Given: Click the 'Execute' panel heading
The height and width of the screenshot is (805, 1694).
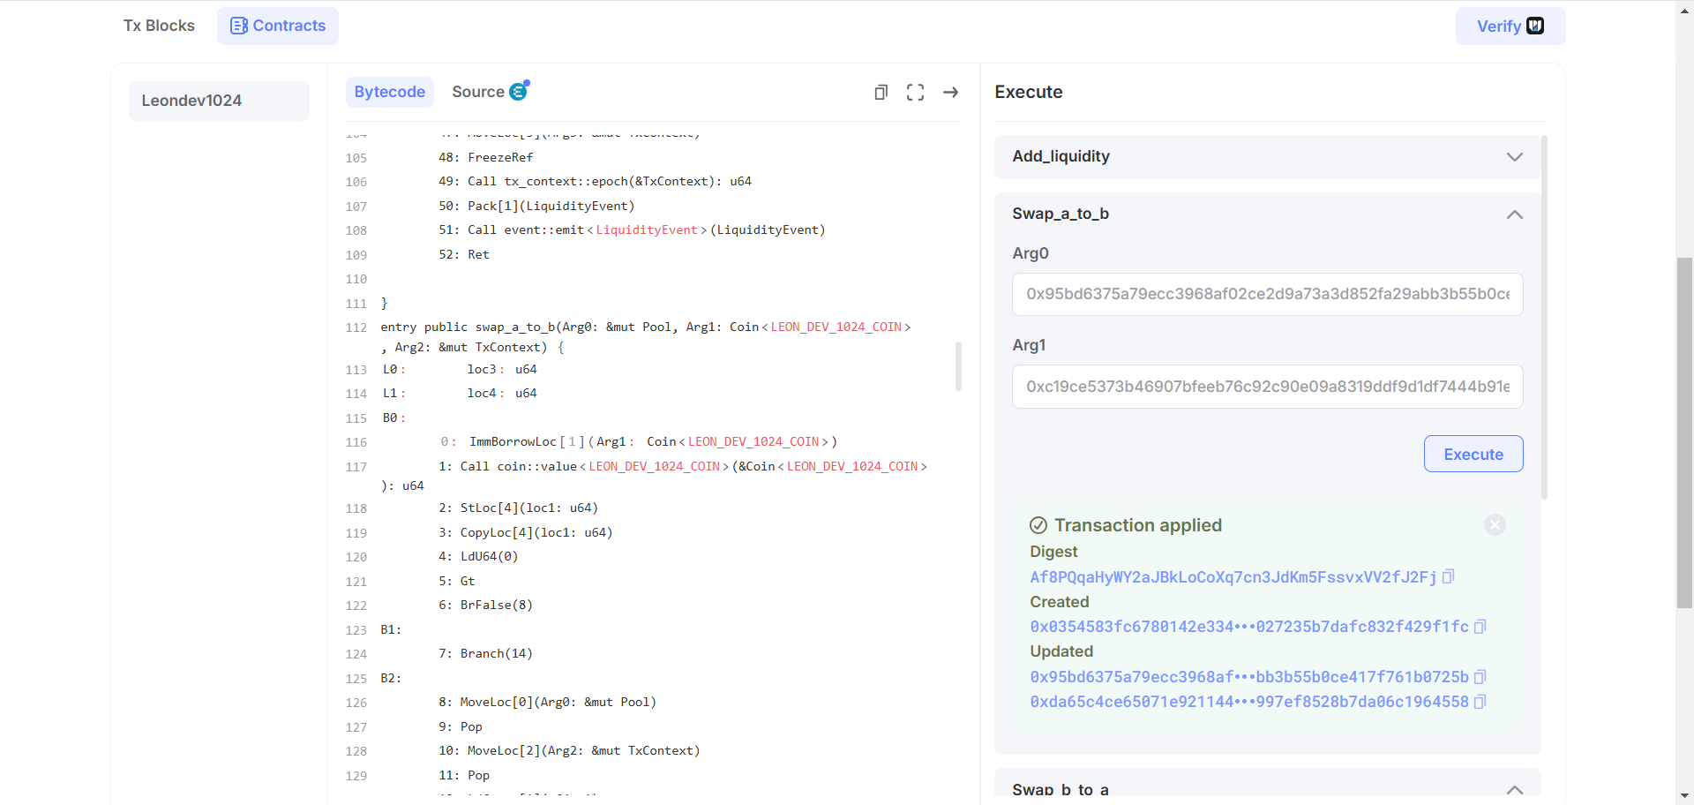Looking at the screenshot, I should pos(1029,92).
